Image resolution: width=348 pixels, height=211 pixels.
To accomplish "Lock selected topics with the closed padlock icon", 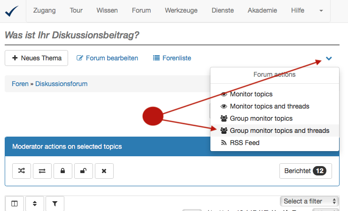I will [63, 171].
